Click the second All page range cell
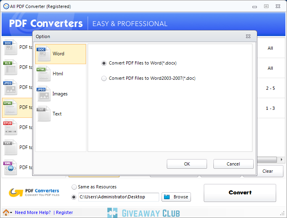This screenshot has width=287, height=218. 271,69
